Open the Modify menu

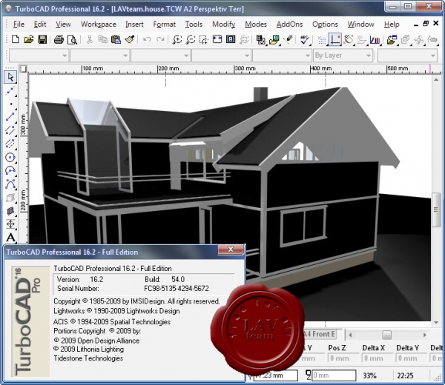coord(224,24)
